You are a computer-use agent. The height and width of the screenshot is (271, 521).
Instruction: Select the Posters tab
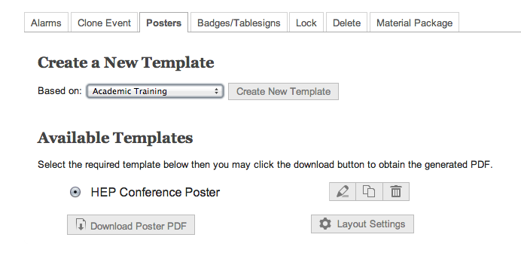coord(164,23)
